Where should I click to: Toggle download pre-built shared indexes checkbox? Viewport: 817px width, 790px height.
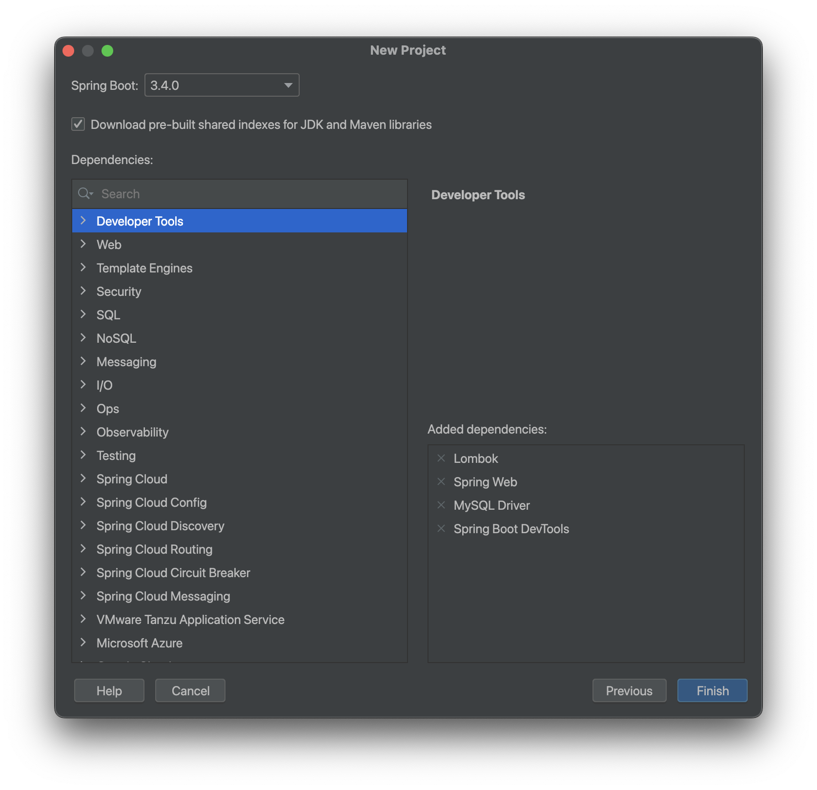point(78,124)
